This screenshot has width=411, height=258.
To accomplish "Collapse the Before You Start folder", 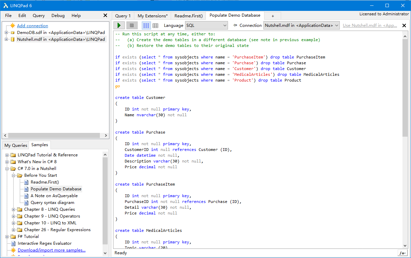I will click(x=14, y=175).
